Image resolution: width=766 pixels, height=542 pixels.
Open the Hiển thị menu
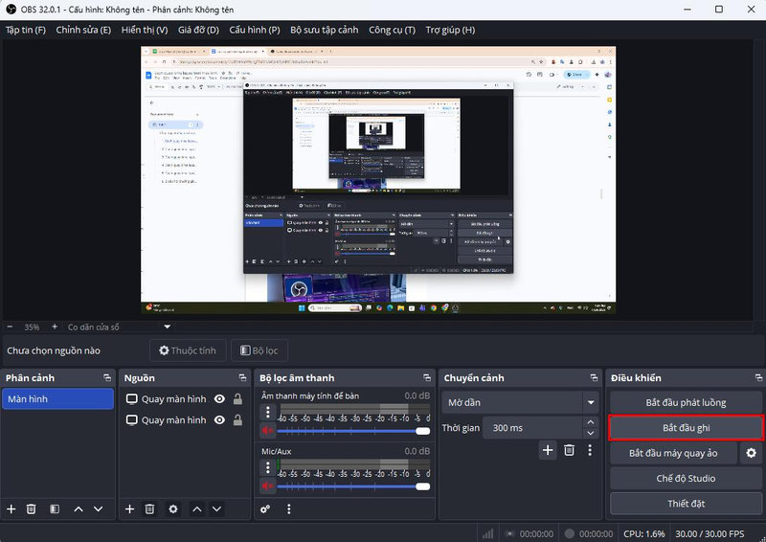[145, 31]
